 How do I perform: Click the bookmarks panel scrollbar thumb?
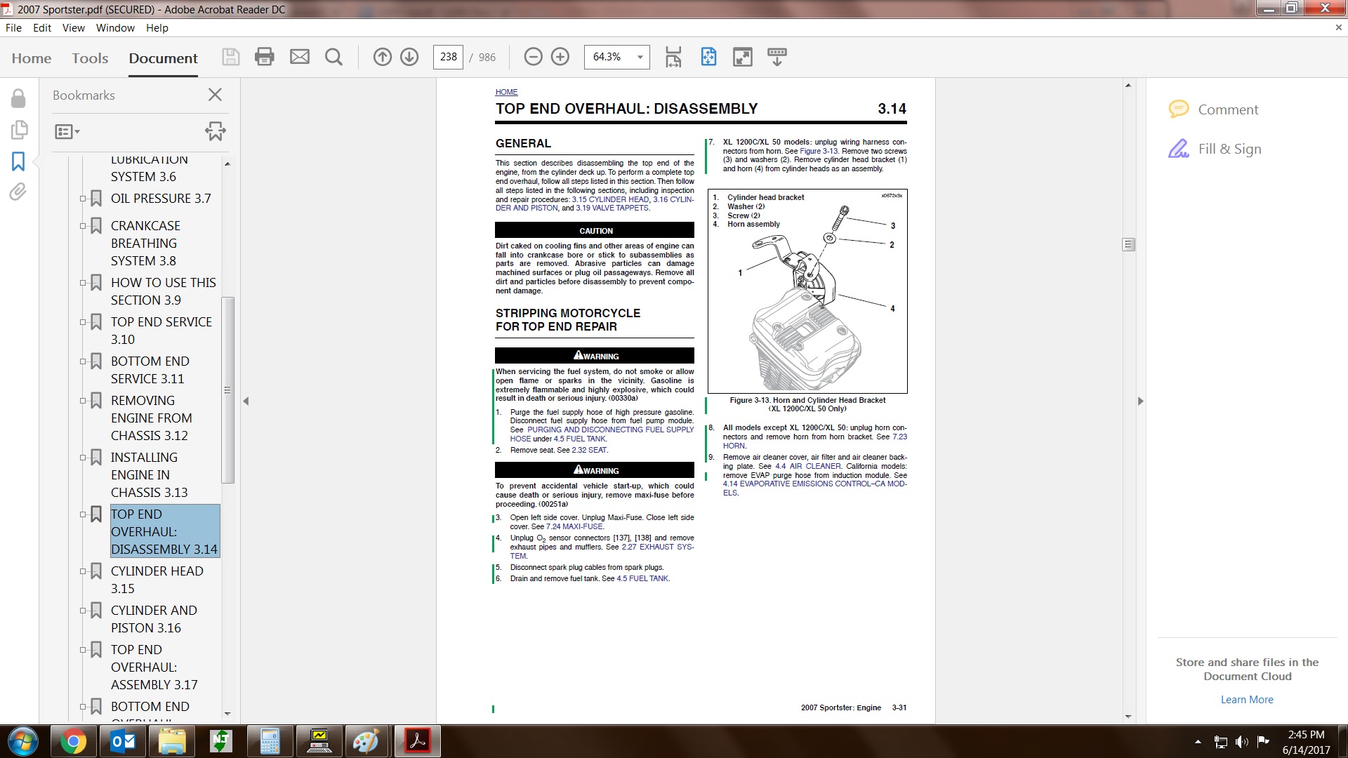coord(227,390)
